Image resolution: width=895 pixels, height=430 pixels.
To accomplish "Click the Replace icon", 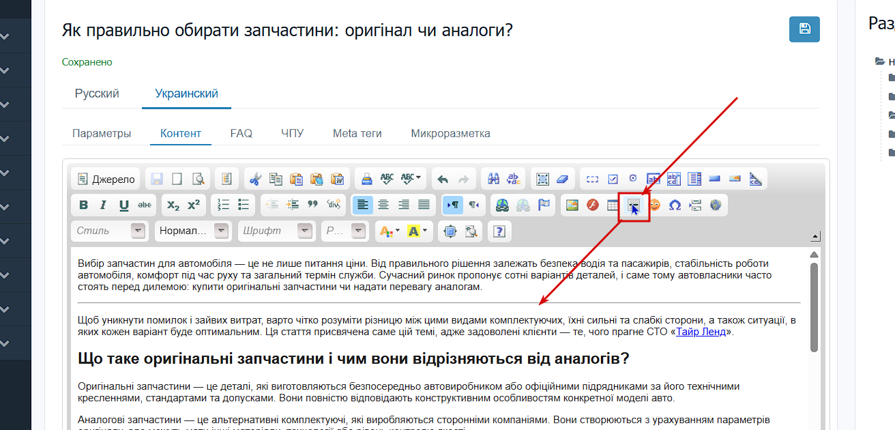I will (514, 179).
